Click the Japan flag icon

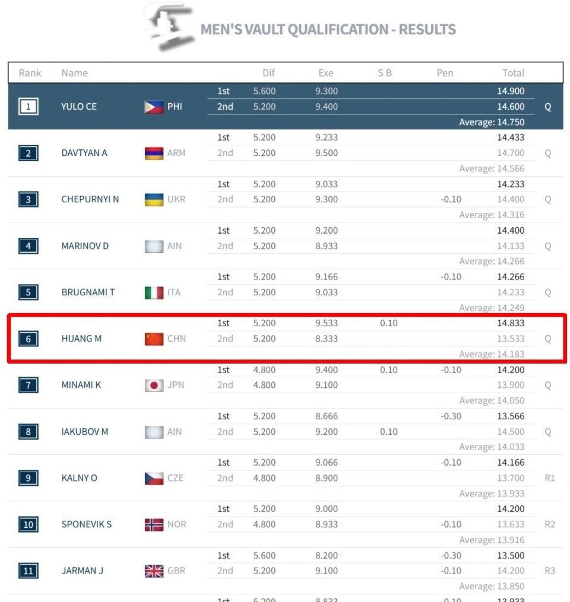click(x=154, y=385)
